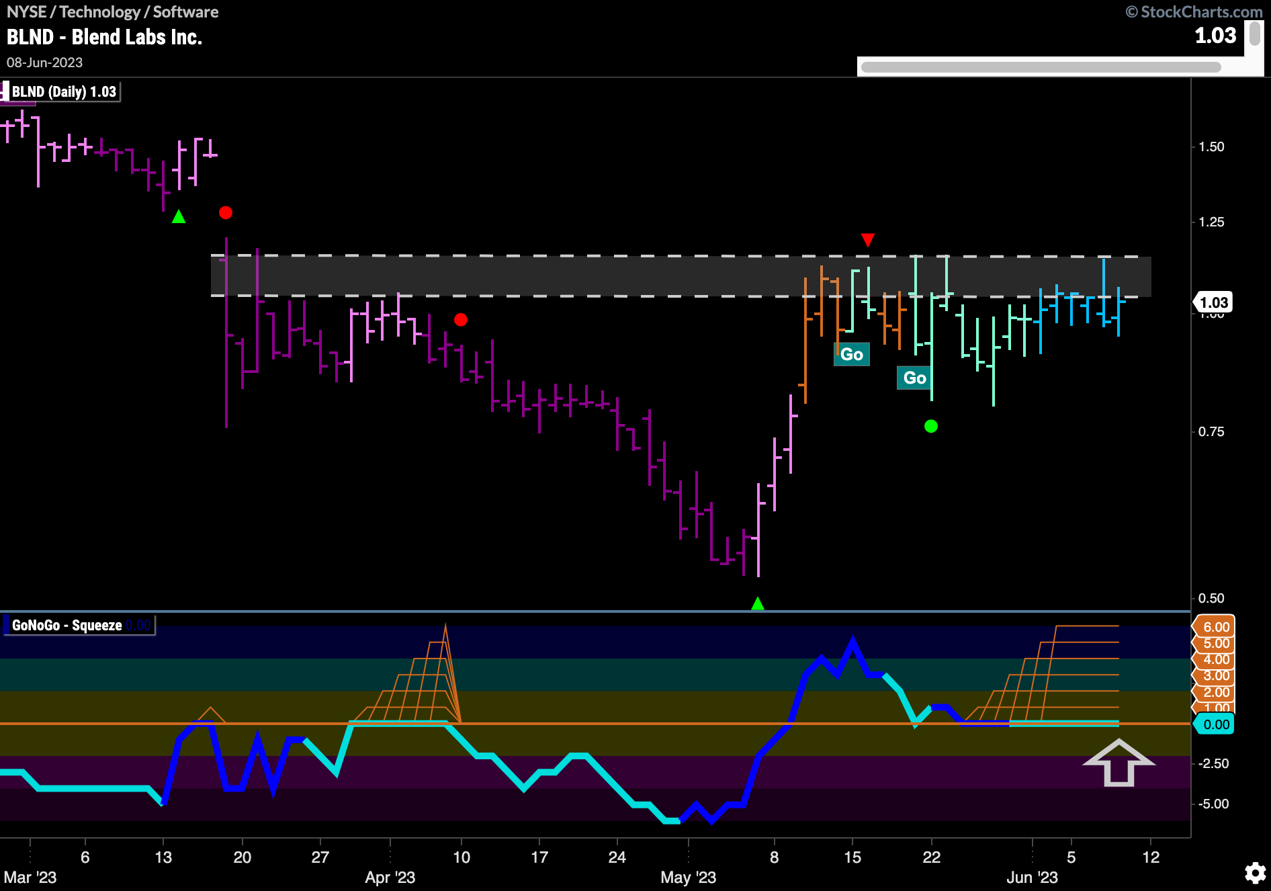Click the 0.75 price axis label
This screenshot has height=891, width=1271.
click(x=1211, y=431)
